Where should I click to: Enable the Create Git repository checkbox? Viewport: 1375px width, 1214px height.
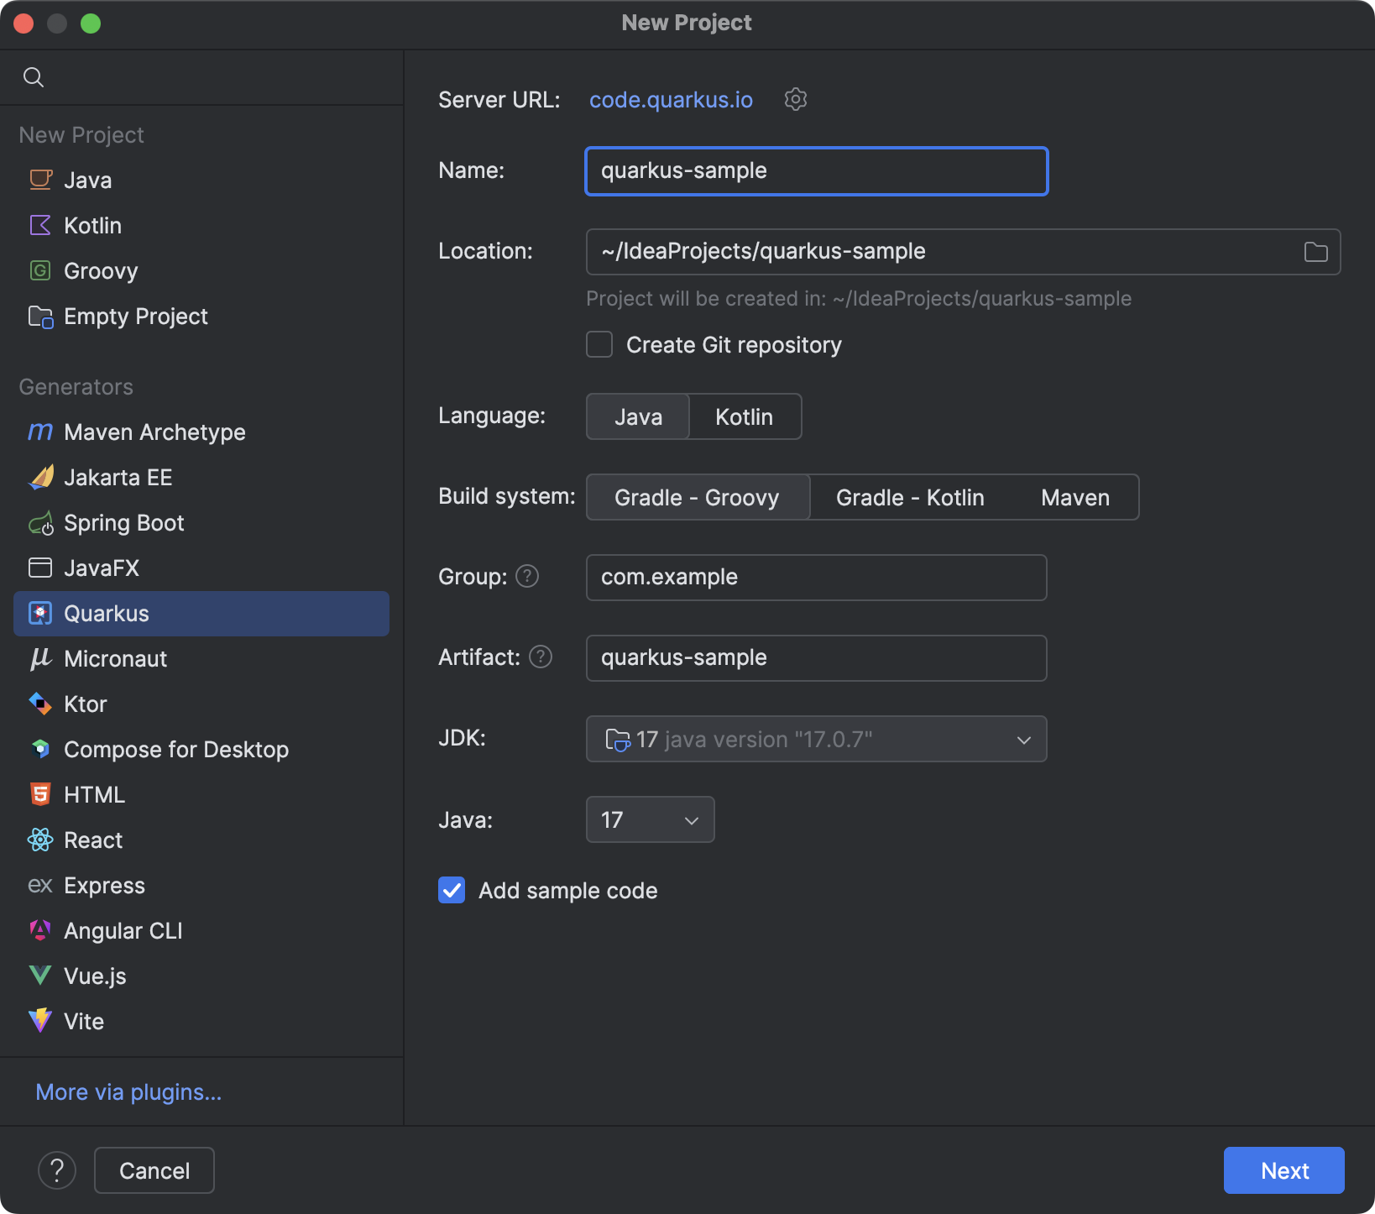point(599,344)
